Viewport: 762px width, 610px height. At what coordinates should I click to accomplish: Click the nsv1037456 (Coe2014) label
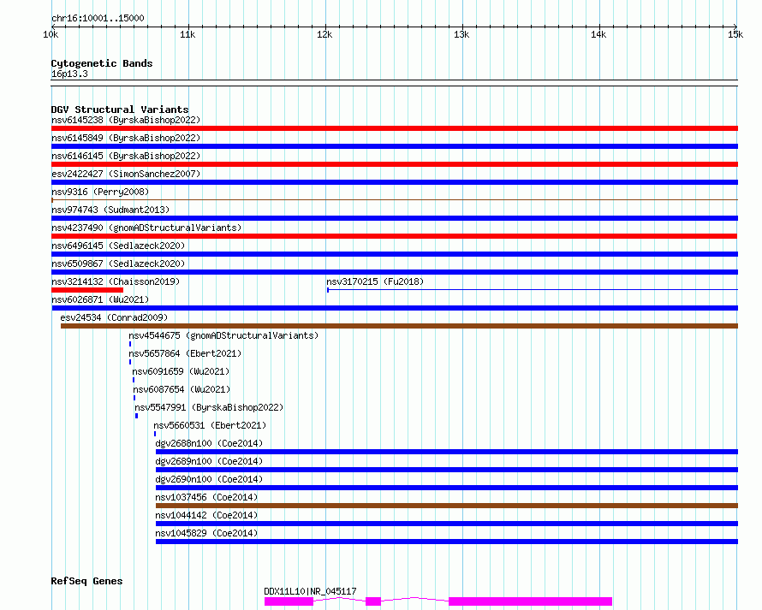[206, 497]
